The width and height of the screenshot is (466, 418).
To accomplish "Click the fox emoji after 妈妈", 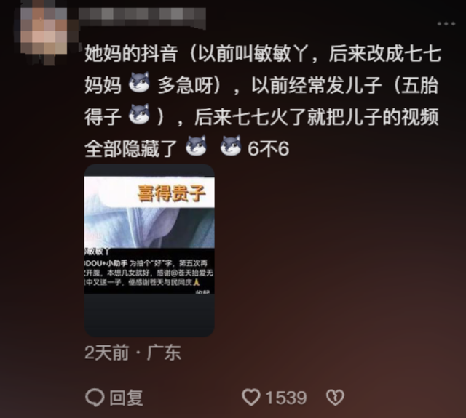I will (x=139, y=82).
